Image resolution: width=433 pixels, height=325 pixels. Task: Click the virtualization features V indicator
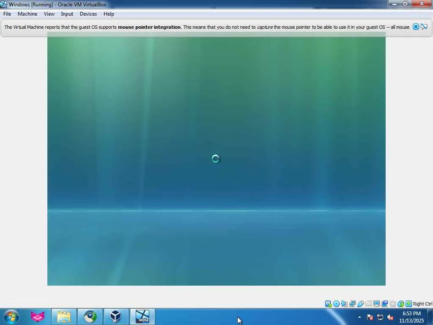click(x=392, y=304)
